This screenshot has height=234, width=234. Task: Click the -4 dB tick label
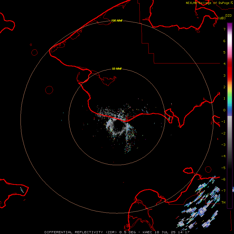(223, 156)
